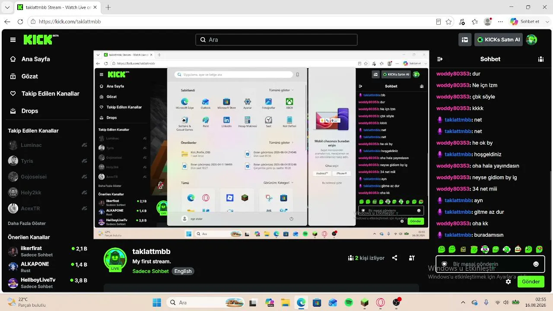Expand Daha Fazla Göster in sidebar
The image size is (553, 311).
[x=27, y=223]
